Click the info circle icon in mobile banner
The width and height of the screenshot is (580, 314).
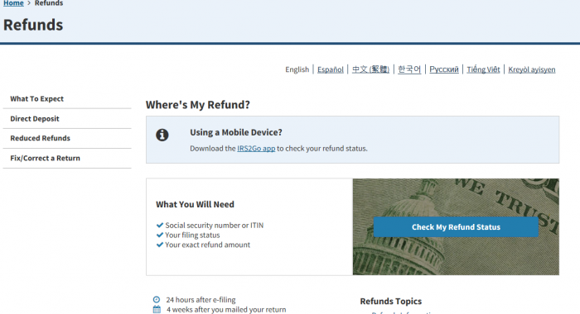(x=162, y=135)
